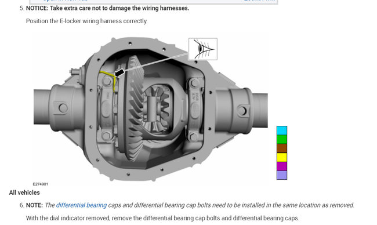Click the eye inspection icon in the diagram

click(203, 49)
